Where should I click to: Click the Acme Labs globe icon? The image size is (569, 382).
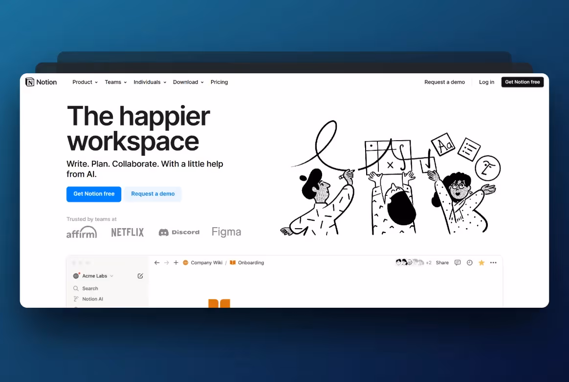tap(76, 276)
